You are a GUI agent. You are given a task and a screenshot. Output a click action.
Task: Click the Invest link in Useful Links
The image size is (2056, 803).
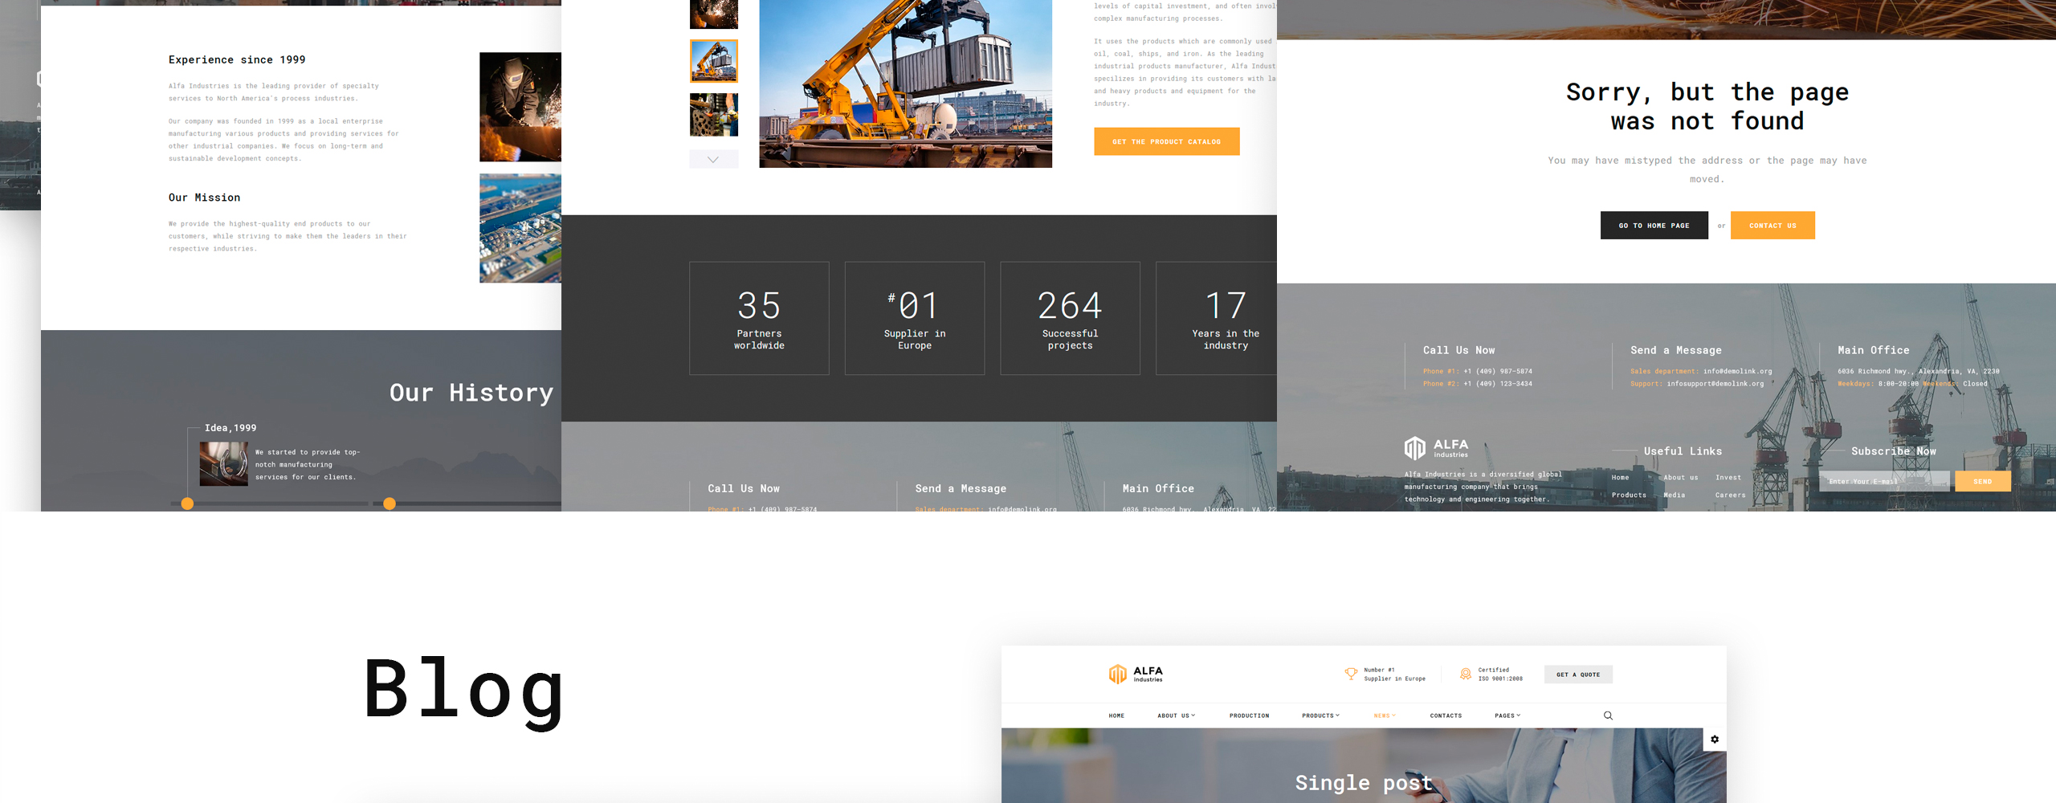[1728, 478]
